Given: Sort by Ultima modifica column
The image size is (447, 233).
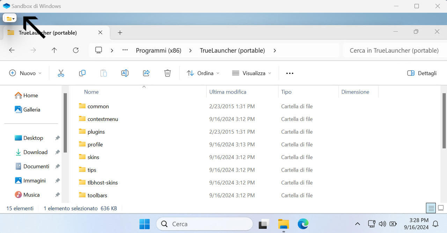Looking at the screenshot, I should [228, 92].
